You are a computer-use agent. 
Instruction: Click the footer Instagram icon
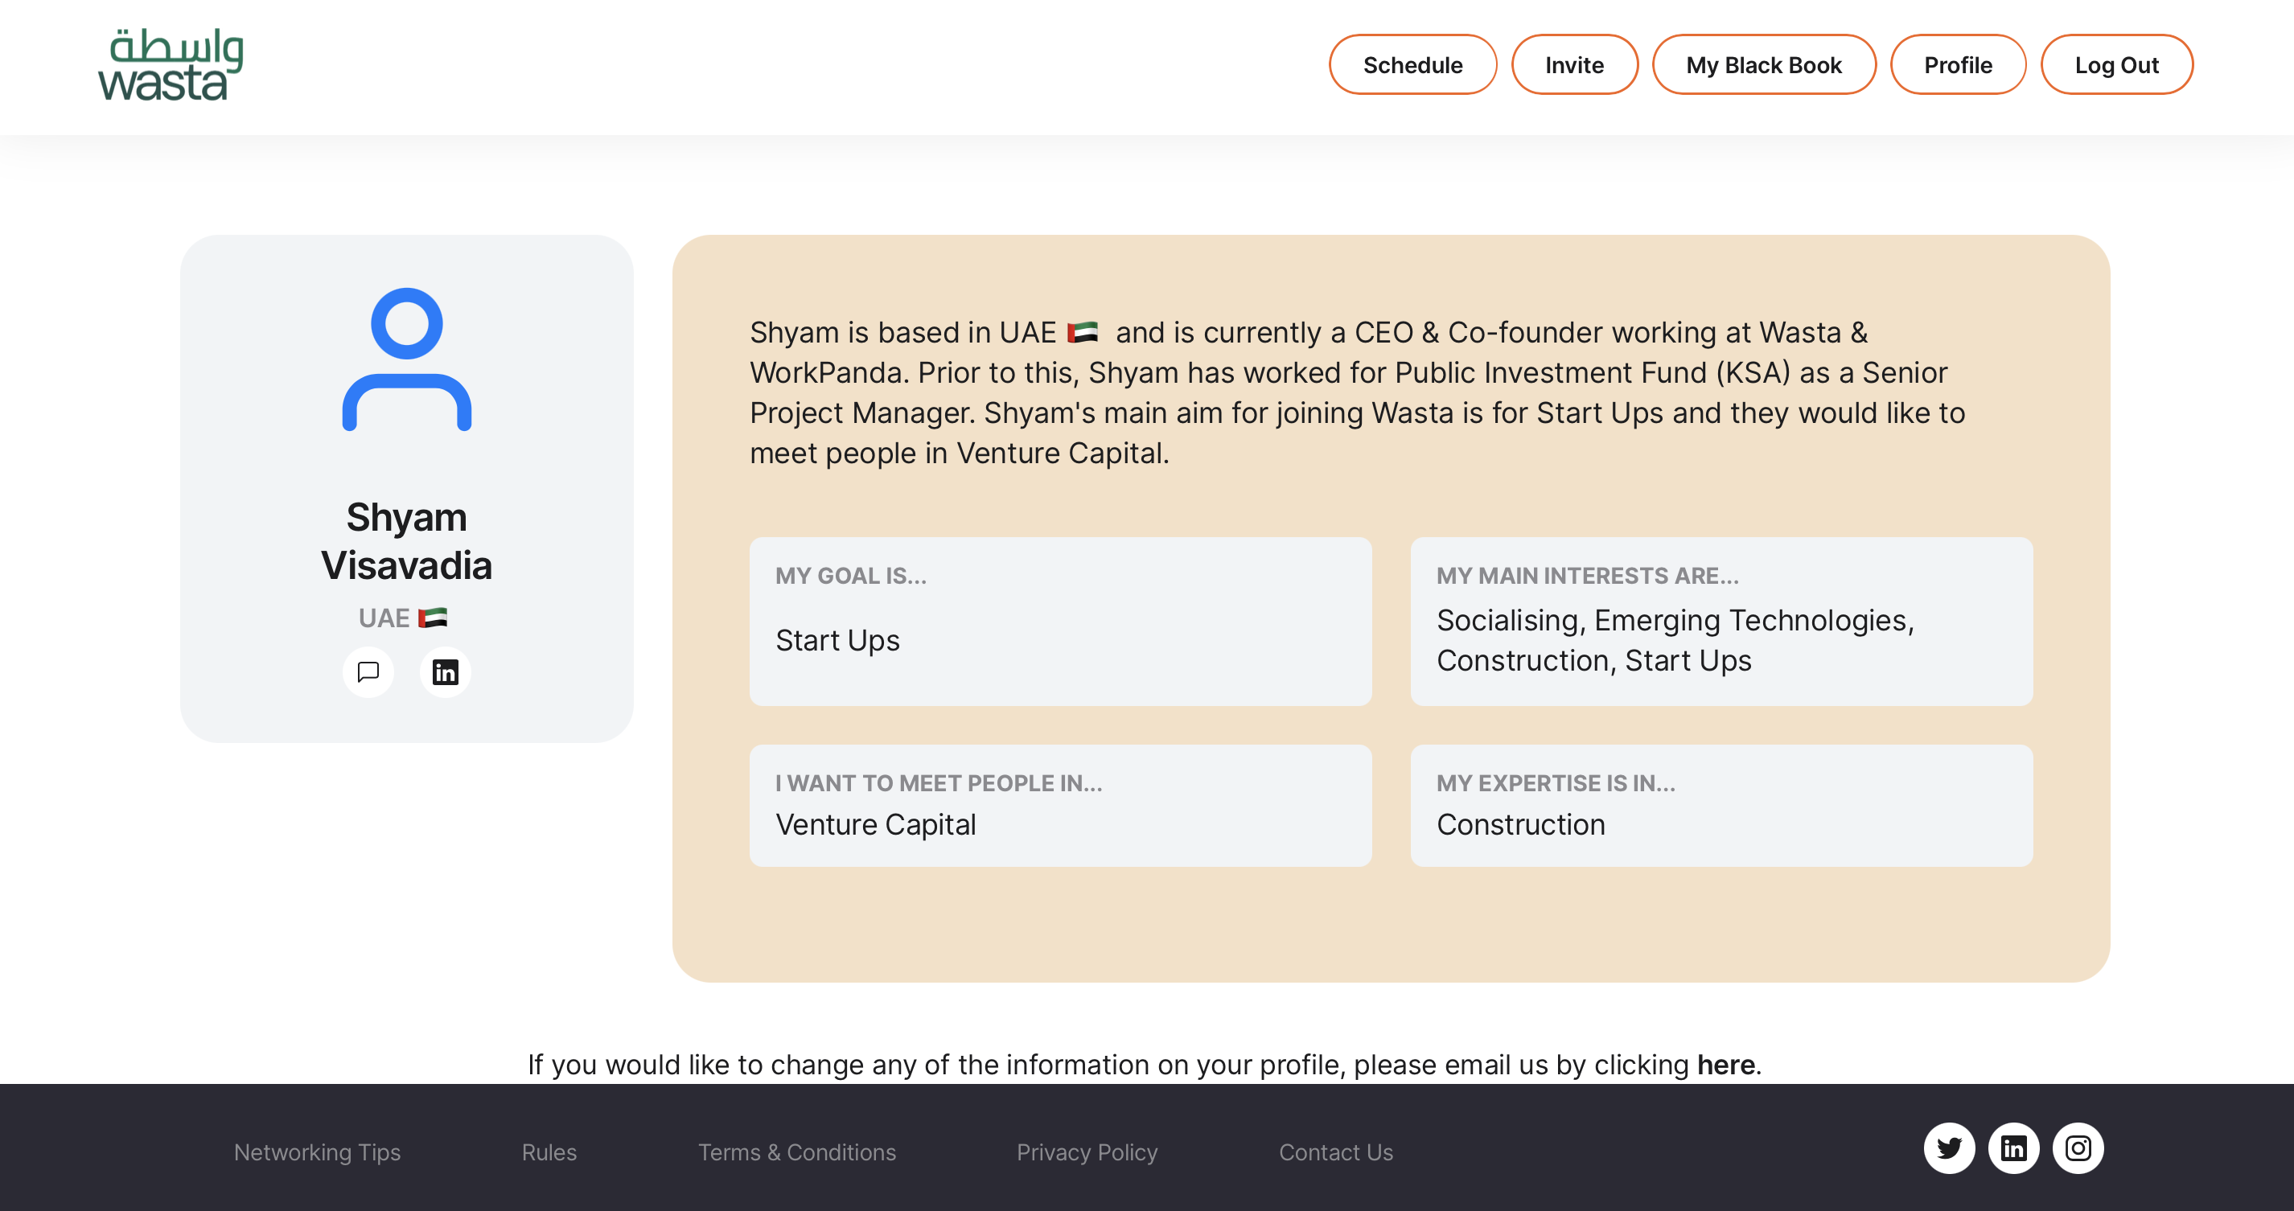2078,1148
